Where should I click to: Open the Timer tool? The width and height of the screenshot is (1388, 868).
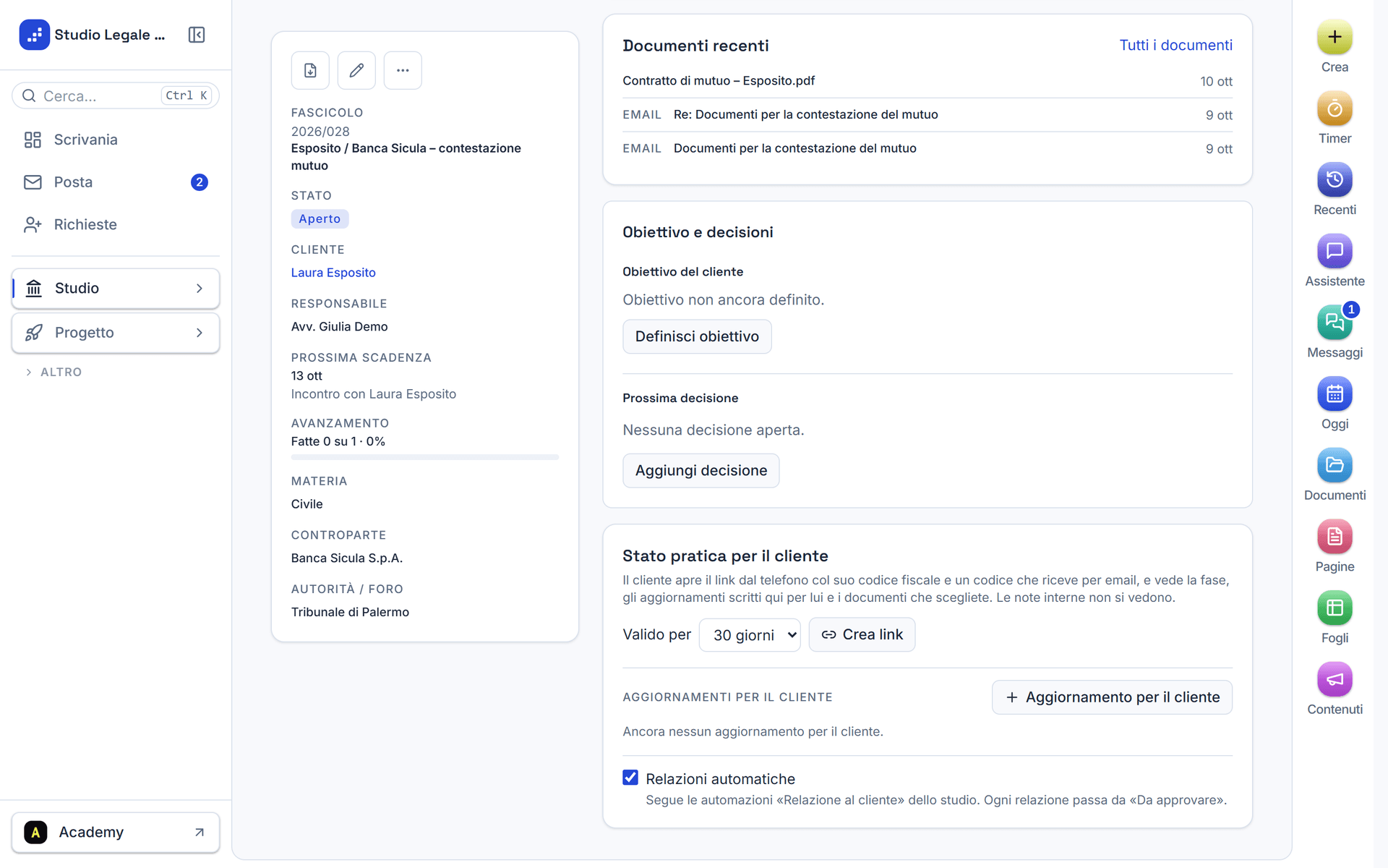(x=1335, y=109)
